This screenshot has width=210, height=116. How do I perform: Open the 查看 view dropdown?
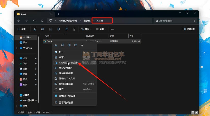101,29
